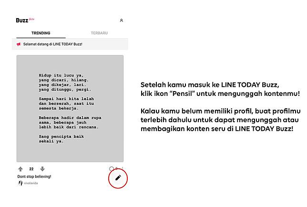The height and width of the screenshot is (207, 307).
Task: Click the Dont stop believing! caption
Action: point(34,176)
